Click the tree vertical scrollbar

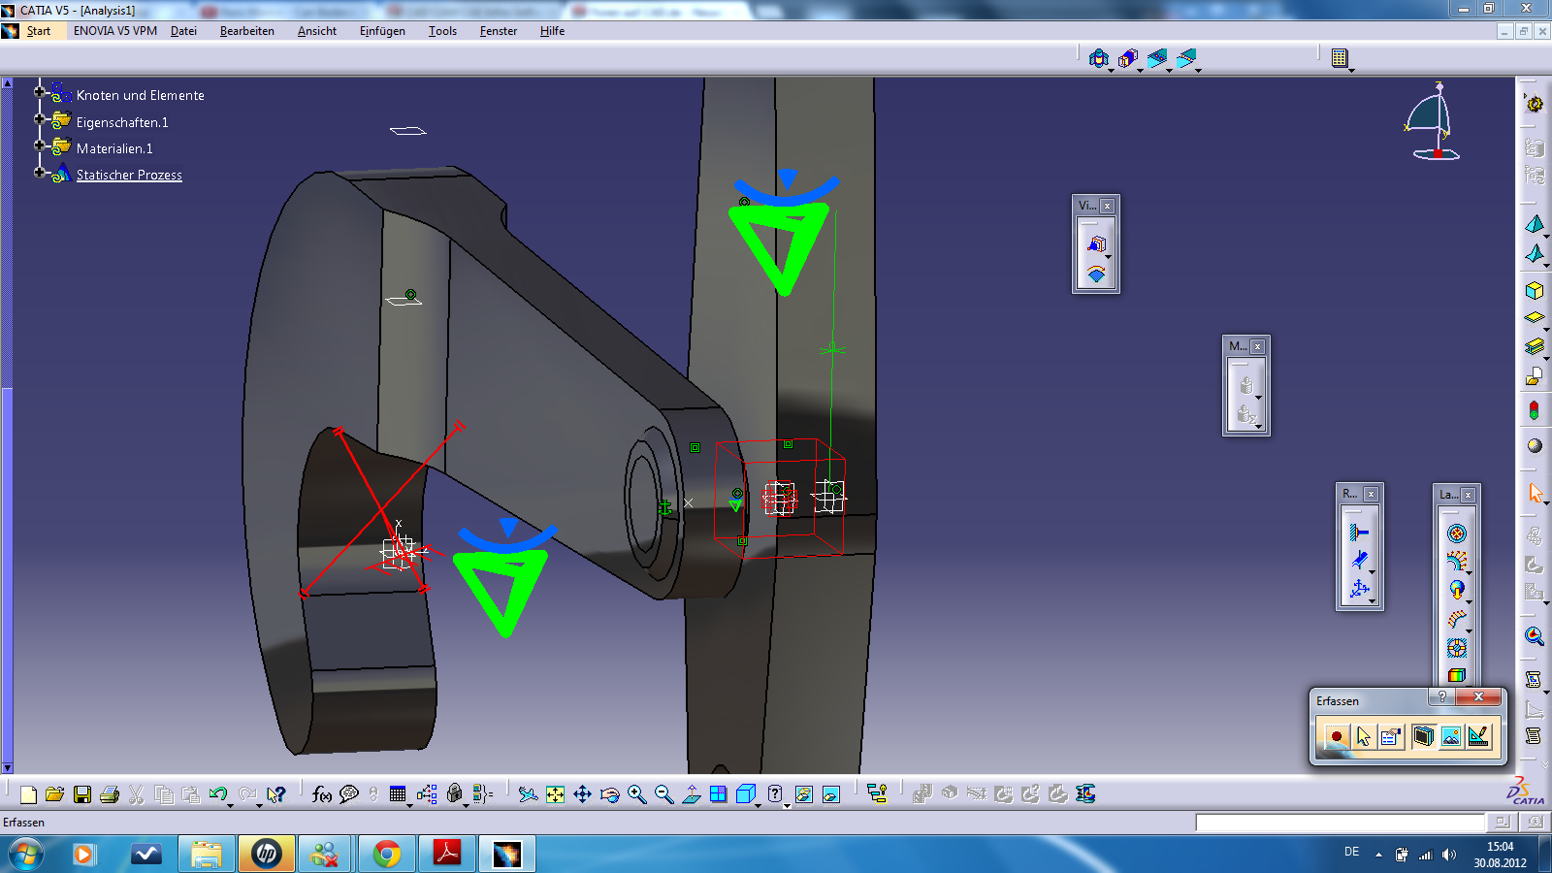click(x=7, y=425)
